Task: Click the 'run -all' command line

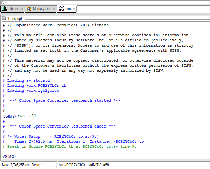Action: point(27,116)
